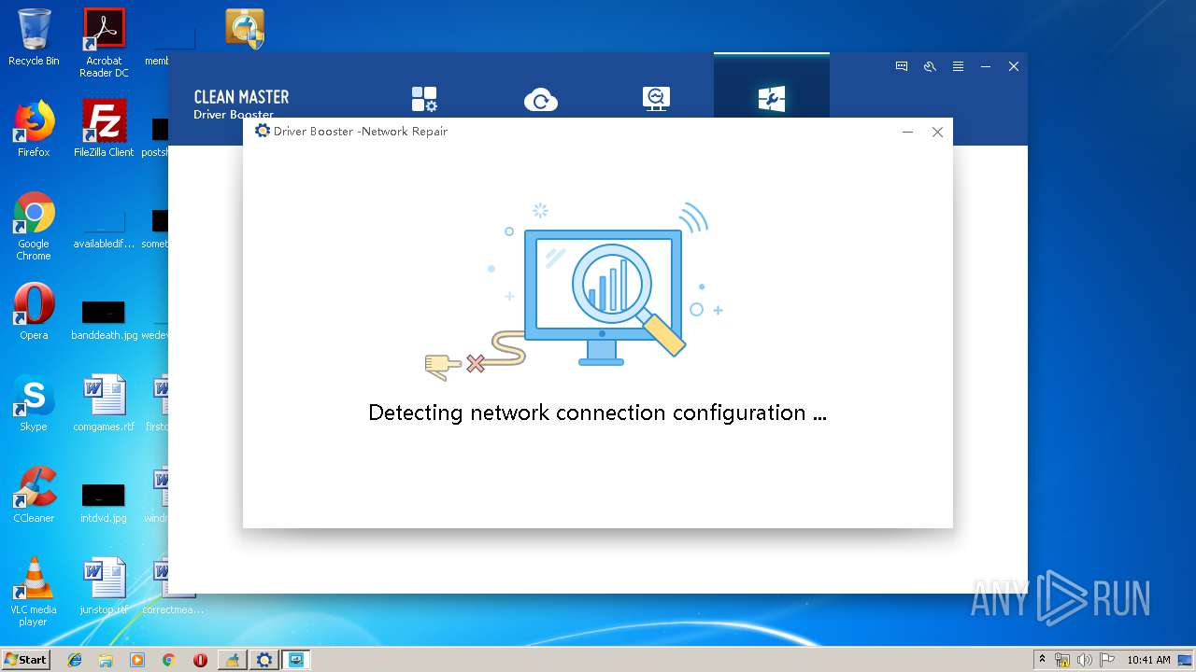The width and height of the screenshot is (1196, 672).
Task: Open the monitor diagnostics tab in Clean Master
Action: click(656, 99)
